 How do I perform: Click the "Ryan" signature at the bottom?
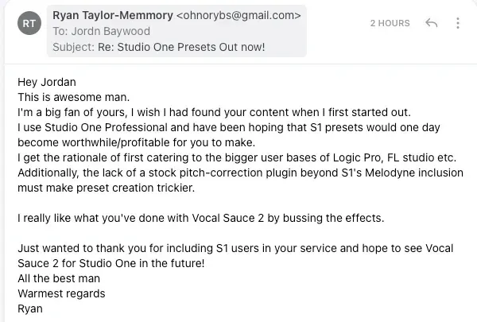click(30, 309)
